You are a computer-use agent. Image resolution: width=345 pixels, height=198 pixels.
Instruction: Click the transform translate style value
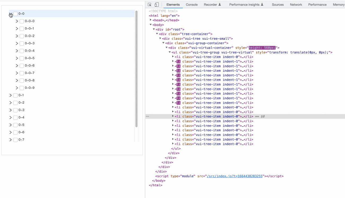299,52
